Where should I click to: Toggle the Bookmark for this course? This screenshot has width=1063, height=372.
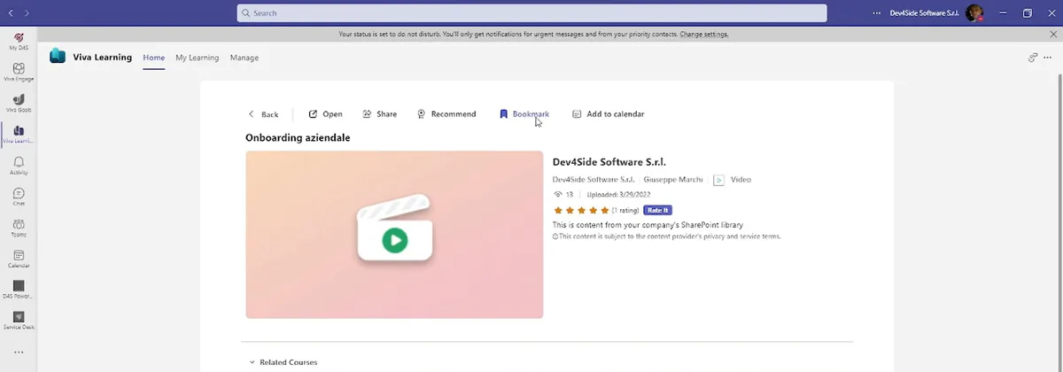coord(524,114)
